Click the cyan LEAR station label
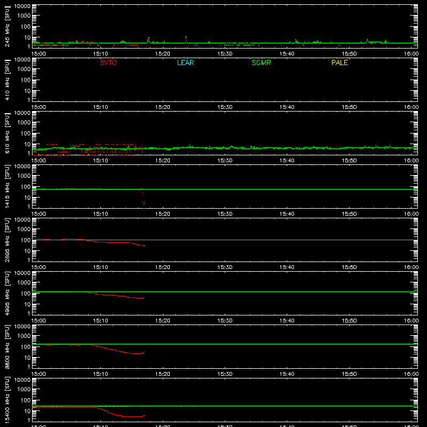Viewport: 427px width, 427px height. point(185,62)
